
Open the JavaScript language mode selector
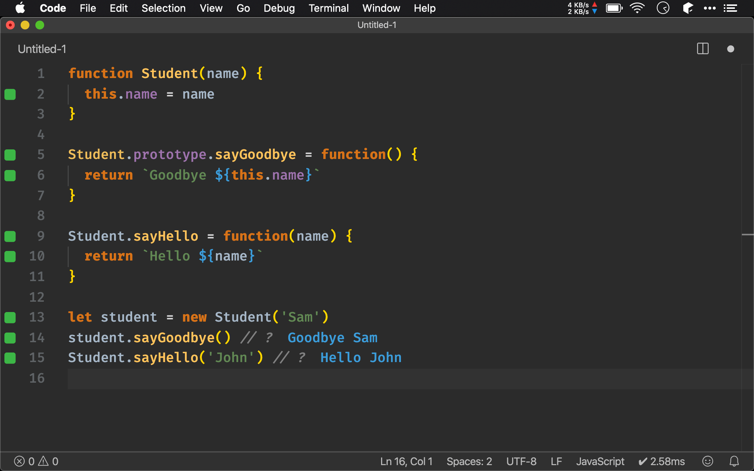[x=600, y=461]
